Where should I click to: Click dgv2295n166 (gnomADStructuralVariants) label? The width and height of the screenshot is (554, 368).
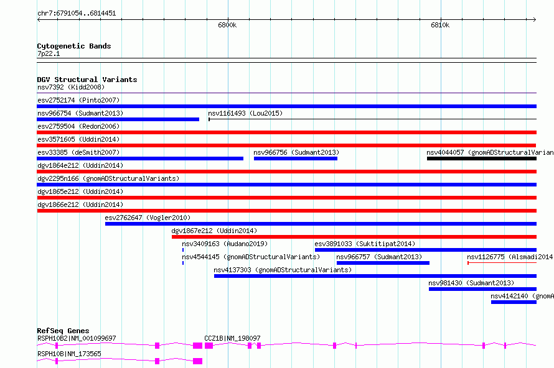click(x=108, y=178)
